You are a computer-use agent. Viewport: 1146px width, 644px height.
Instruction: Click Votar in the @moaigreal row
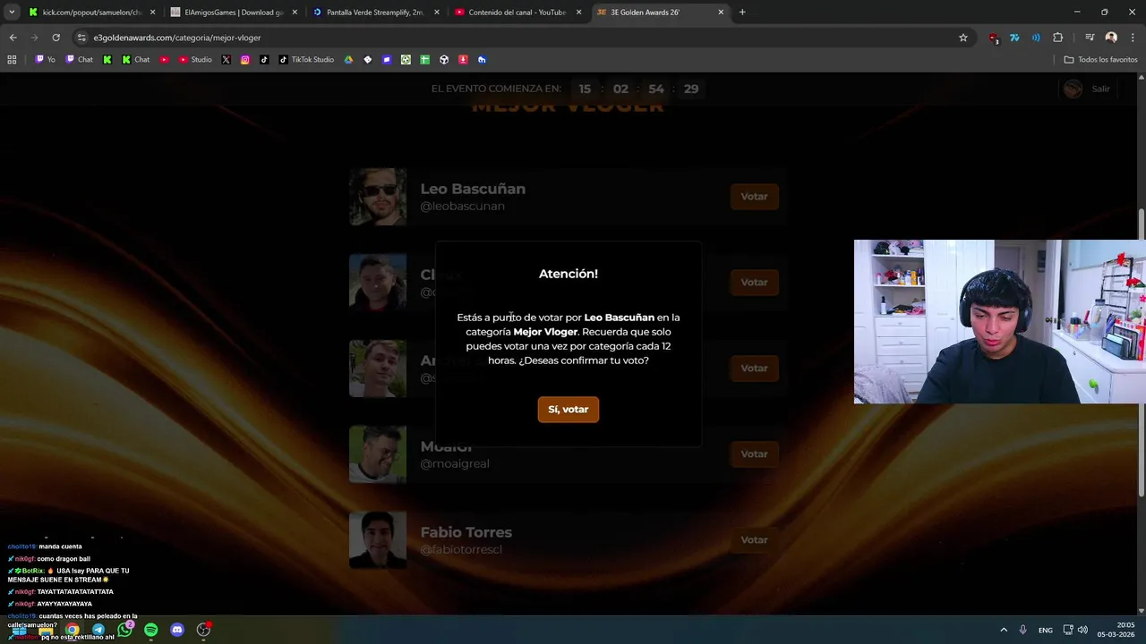click(x=754, y=454)
